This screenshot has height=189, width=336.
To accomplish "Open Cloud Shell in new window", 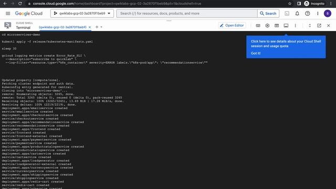I will click(319, 26).
